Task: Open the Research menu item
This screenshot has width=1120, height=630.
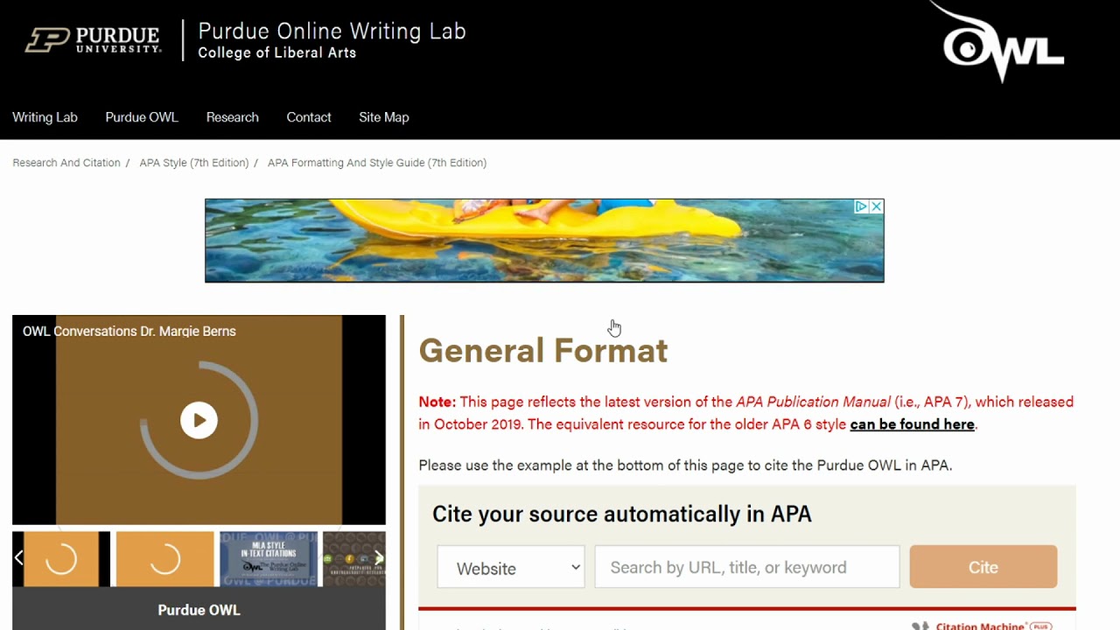Action: pyautogui.click(x=233, y=117)
